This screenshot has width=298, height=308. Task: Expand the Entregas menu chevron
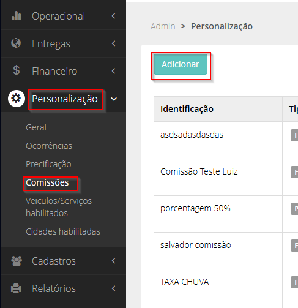(114, 43)
